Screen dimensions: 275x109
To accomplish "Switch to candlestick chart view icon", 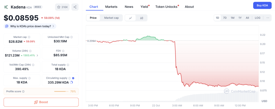I will [x=142, y=18].
